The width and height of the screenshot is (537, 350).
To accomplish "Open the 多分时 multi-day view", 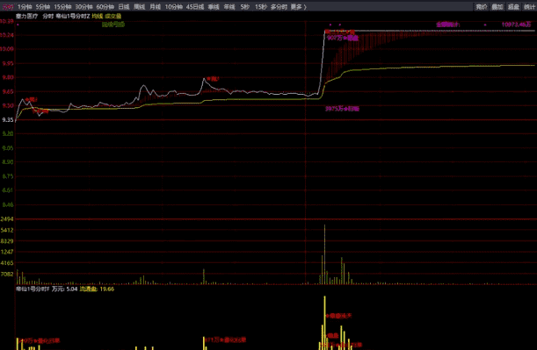I will (279, 7).
